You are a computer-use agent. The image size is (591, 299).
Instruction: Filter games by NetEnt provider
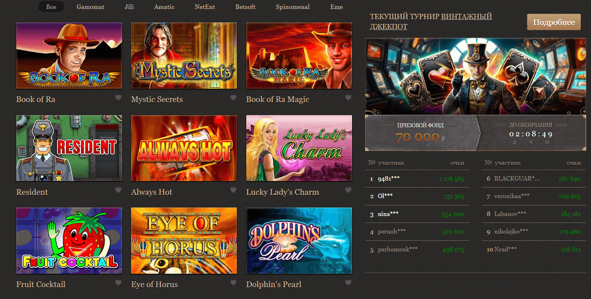point(205,7)
